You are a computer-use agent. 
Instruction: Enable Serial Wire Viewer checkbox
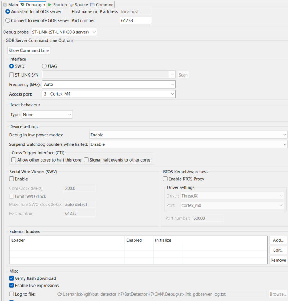coord(11,179)
